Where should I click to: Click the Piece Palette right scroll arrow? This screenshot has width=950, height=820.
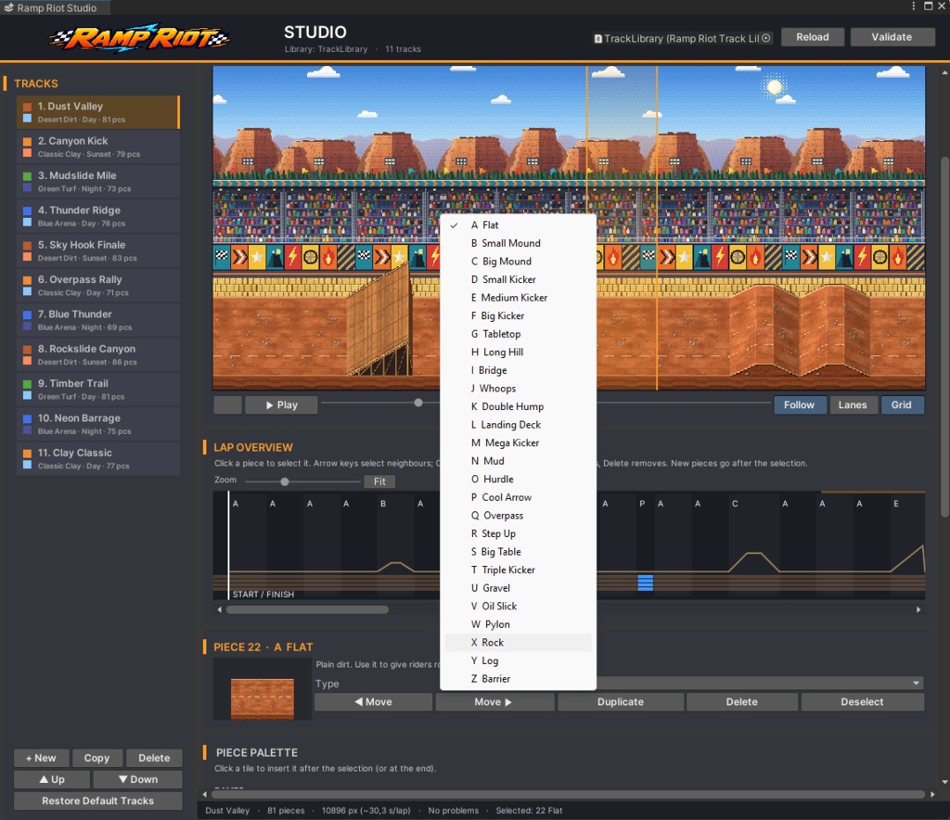click(x=932, y=794)
